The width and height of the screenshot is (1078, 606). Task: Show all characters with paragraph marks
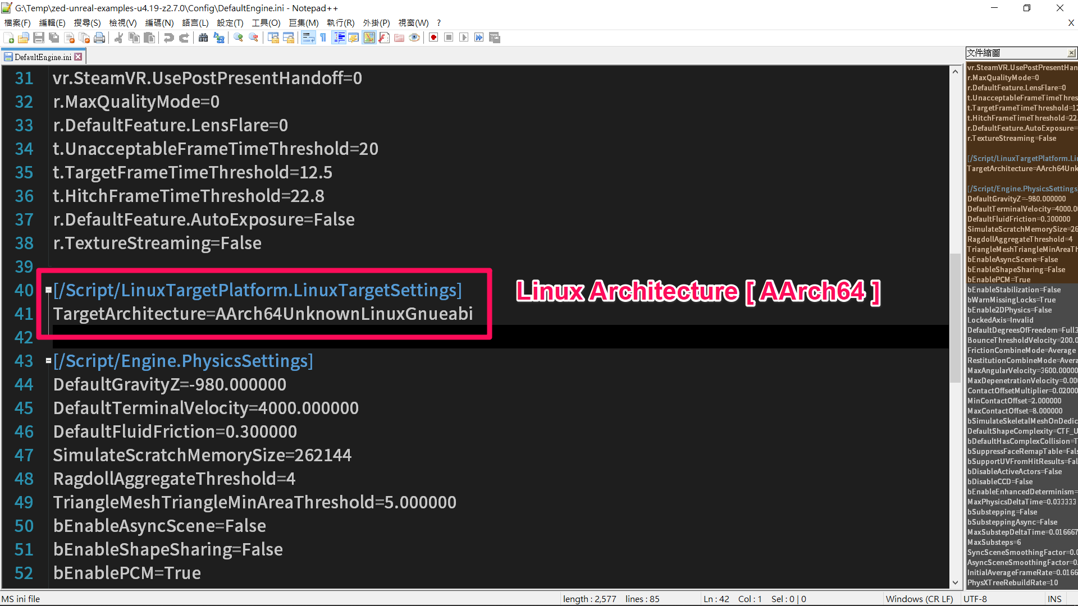click(323, 38)
